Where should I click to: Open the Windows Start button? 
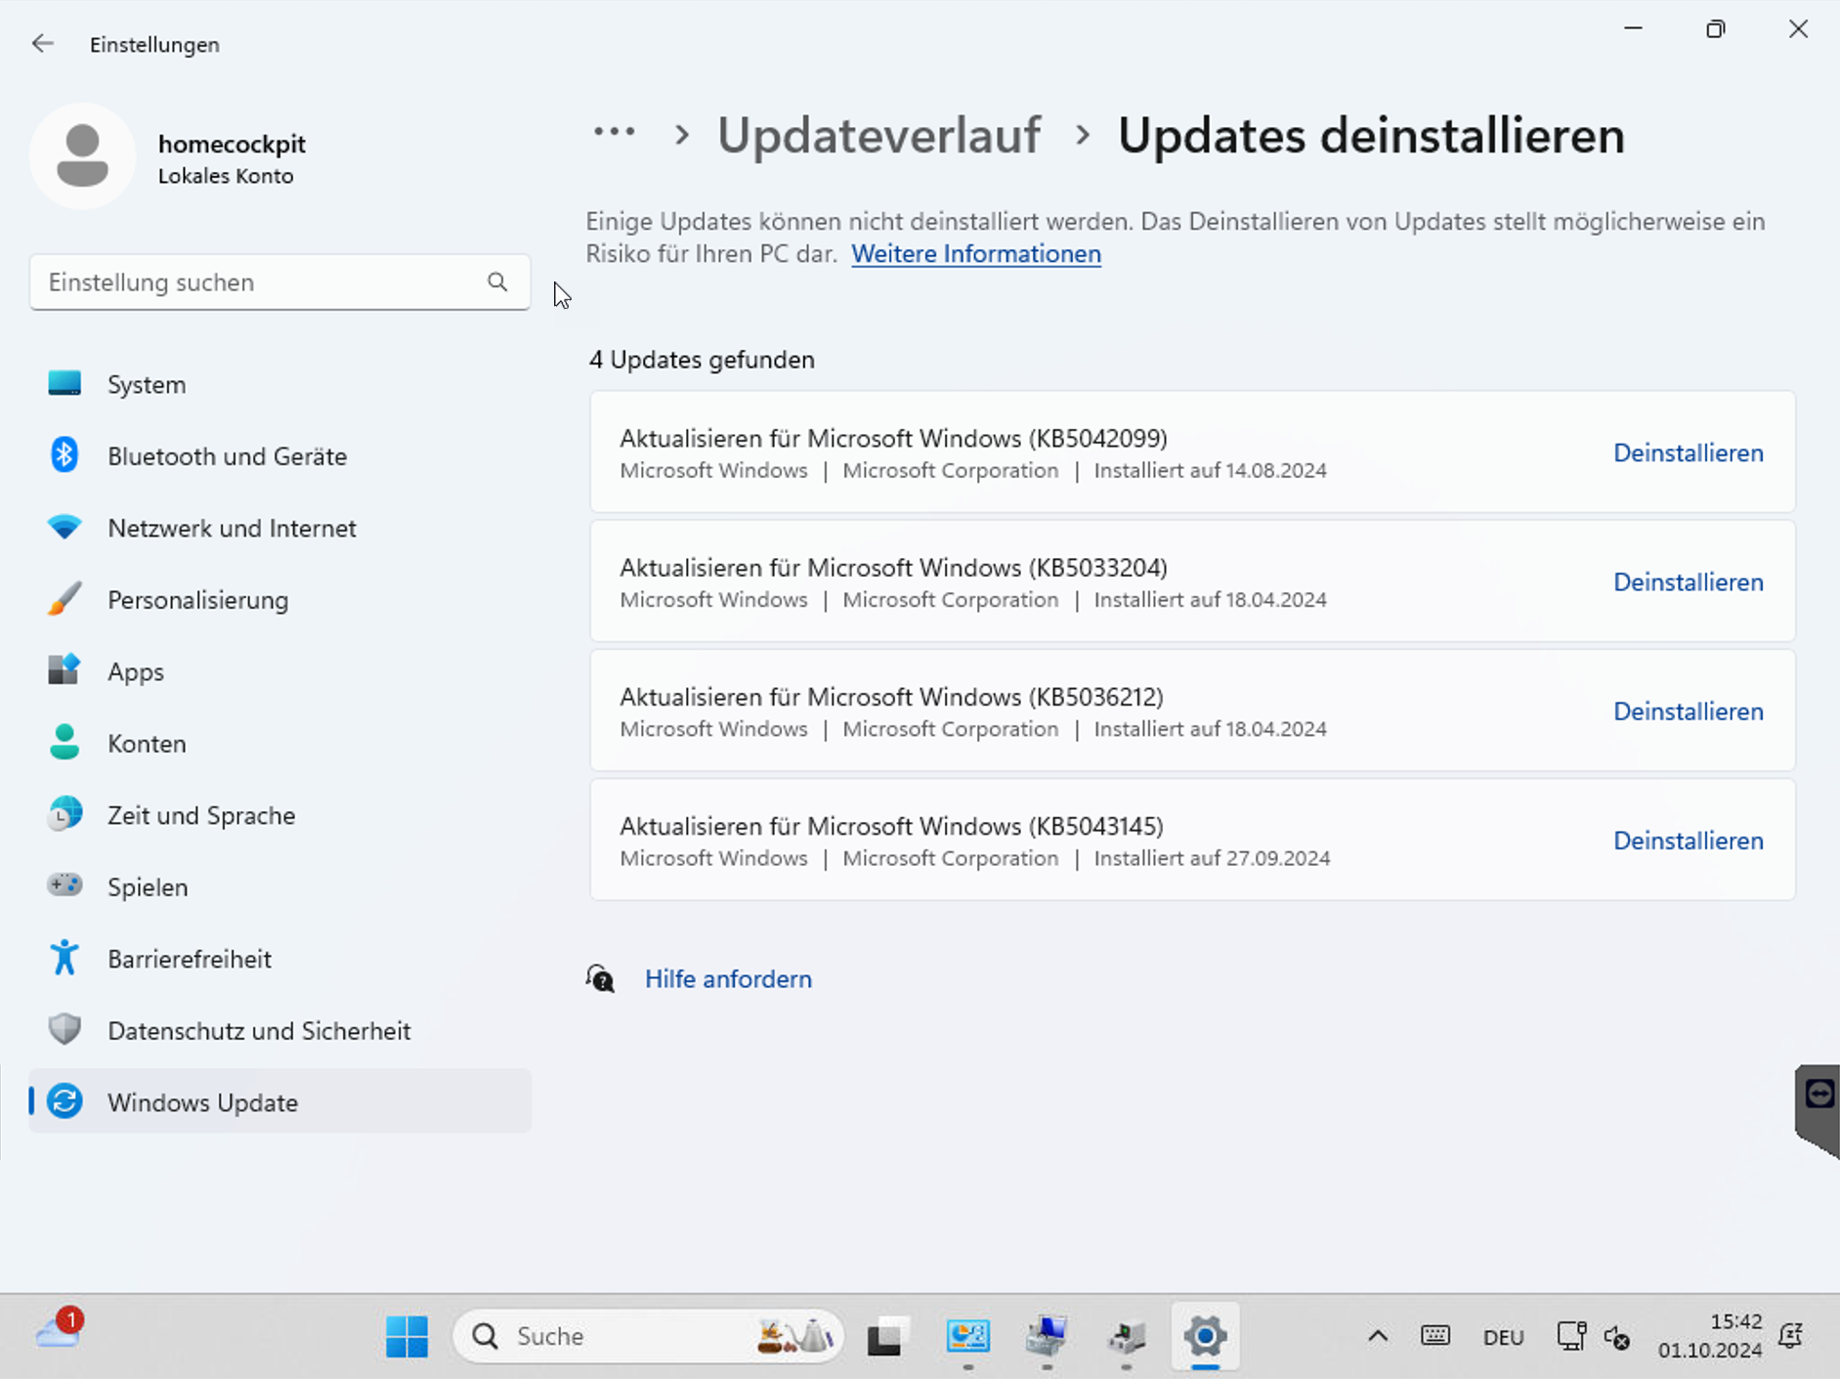407,1336
